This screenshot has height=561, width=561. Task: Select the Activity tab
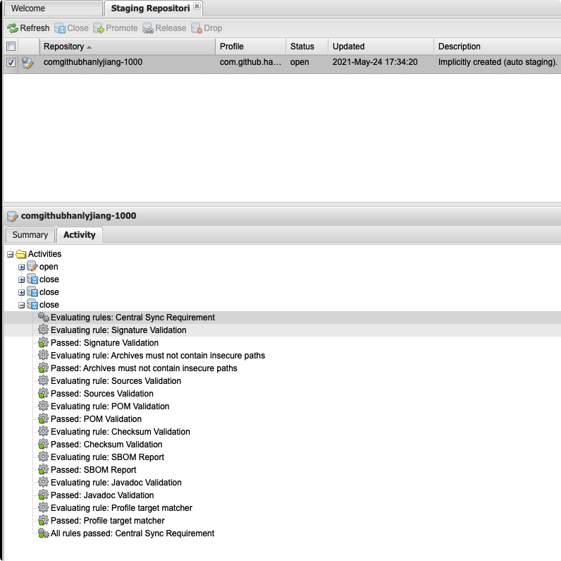click(80, 235)
